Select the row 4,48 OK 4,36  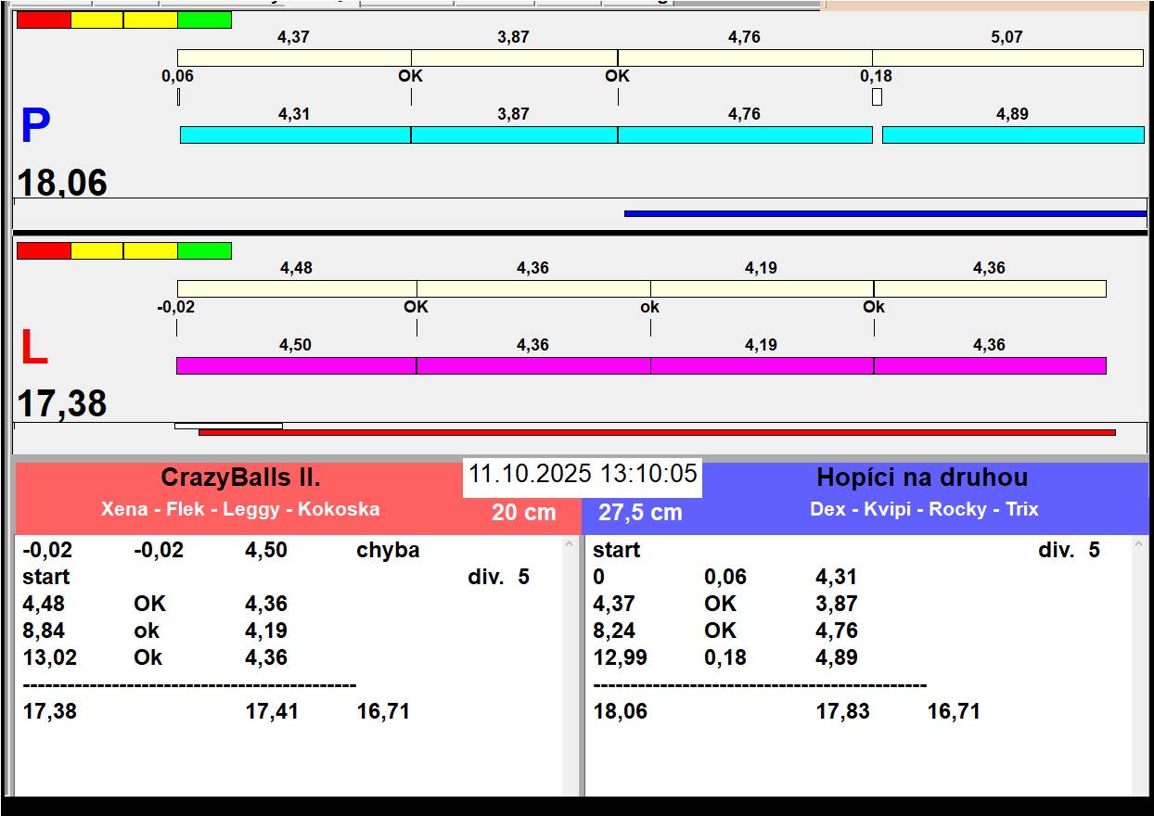point(288,604)
